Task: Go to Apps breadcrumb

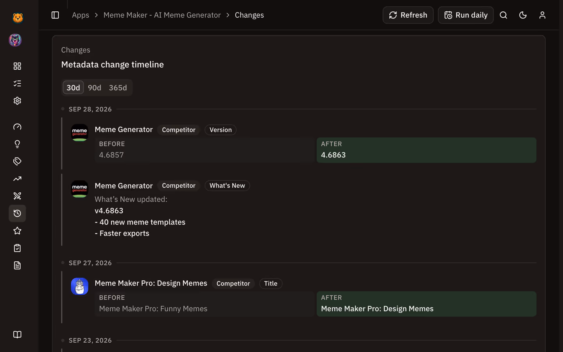Action: pyautogui.click(x=81, y=15)
